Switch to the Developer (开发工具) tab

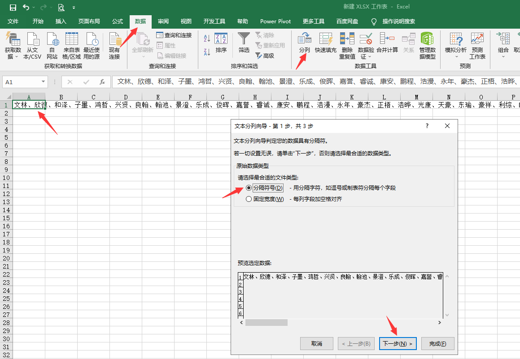(214, 21)
